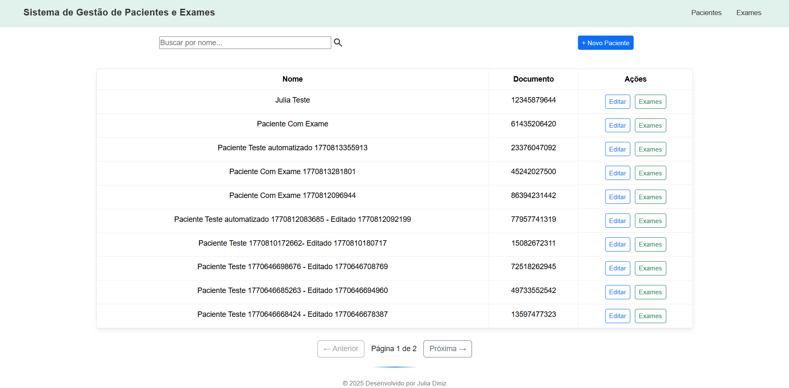
Task: Click Editar for document 72518262945
Action: pyautogui.click(x=617, y=268)
